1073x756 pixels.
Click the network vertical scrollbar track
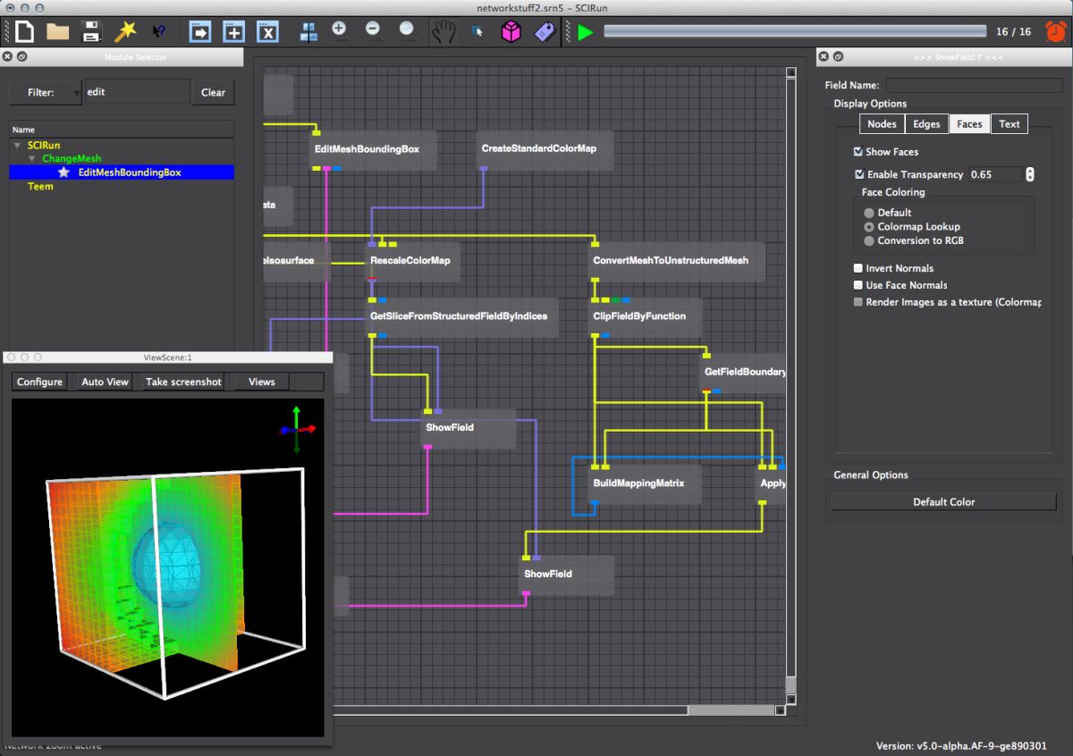(x=790, y=375)
